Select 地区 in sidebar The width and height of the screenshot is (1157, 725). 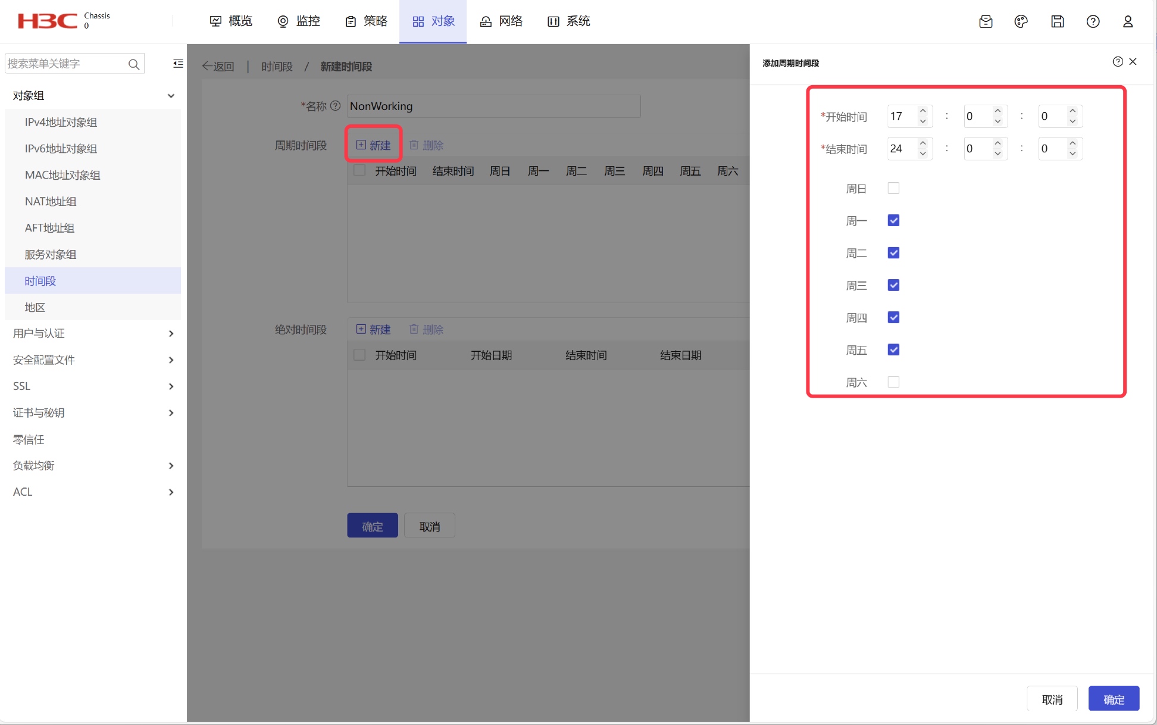tap(93, 307)
